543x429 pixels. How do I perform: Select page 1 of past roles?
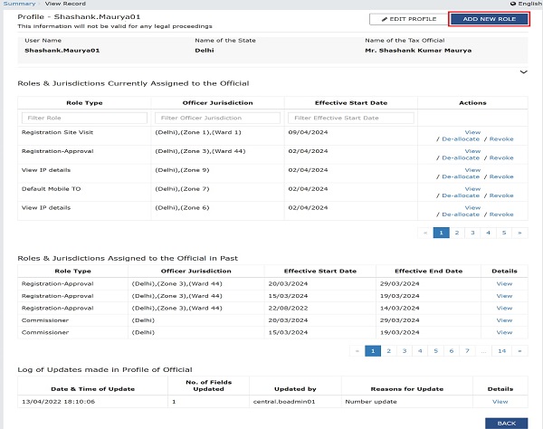(x=373, y=351)
